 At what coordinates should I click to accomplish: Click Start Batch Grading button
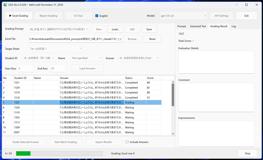coord(66,142)
